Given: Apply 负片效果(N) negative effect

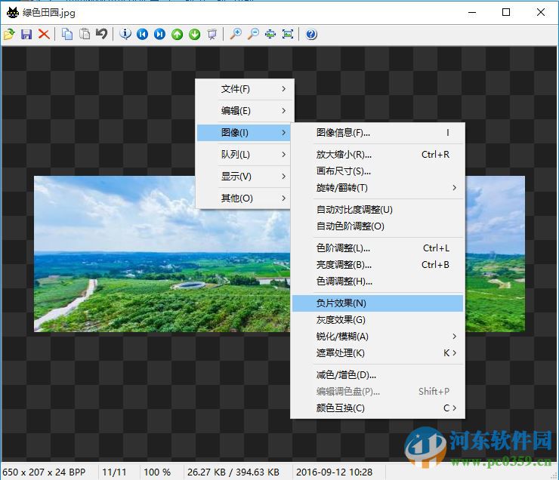Looking at the screenshot, I should coord(378,303).
